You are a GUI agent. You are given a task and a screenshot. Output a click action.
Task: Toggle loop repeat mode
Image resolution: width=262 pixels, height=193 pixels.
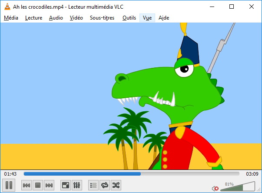pos(105,185)
